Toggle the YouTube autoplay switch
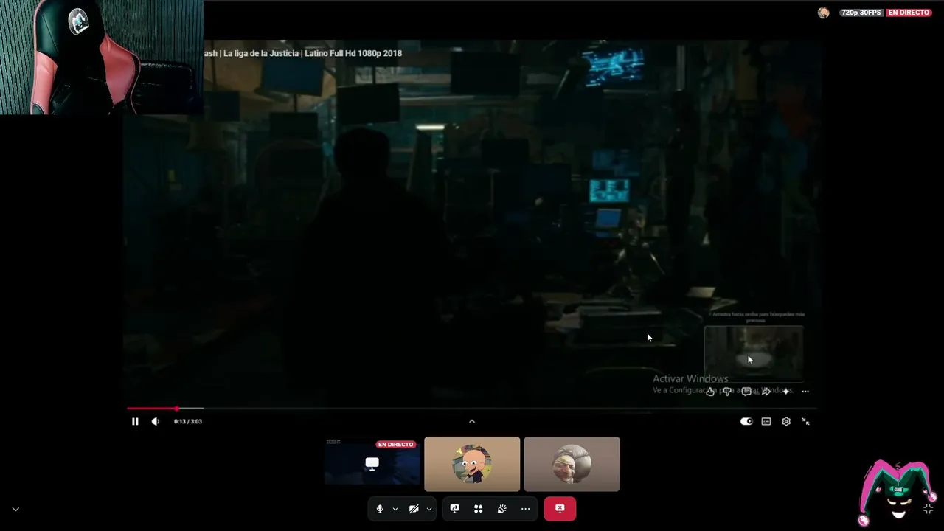 (x=746, y=421)
